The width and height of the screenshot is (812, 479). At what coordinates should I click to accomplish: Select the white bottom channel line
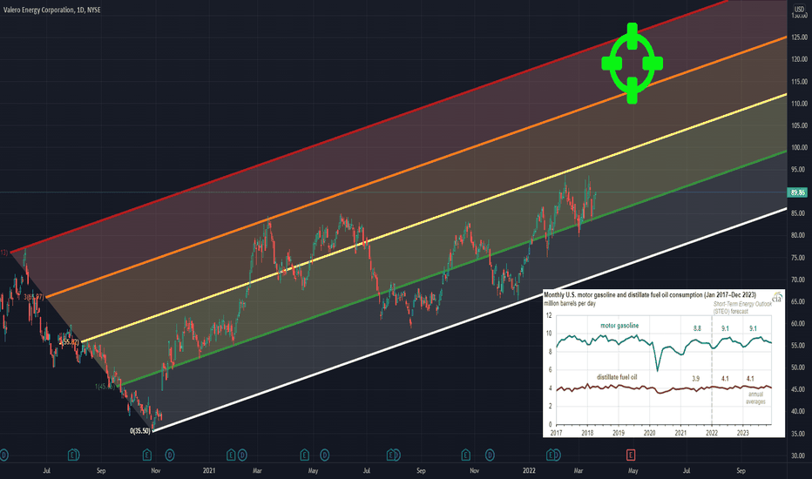coord(470,319)
